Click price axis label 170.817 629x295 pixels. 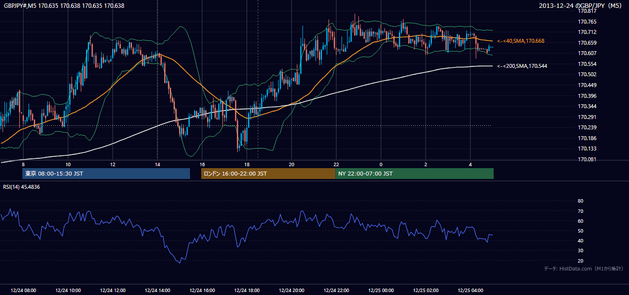click(x=587, y=11)
